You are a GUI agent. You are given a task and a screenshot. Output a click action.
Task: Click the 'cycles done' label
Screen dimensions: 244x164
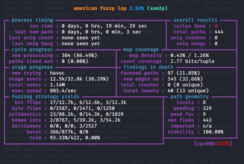190,26
